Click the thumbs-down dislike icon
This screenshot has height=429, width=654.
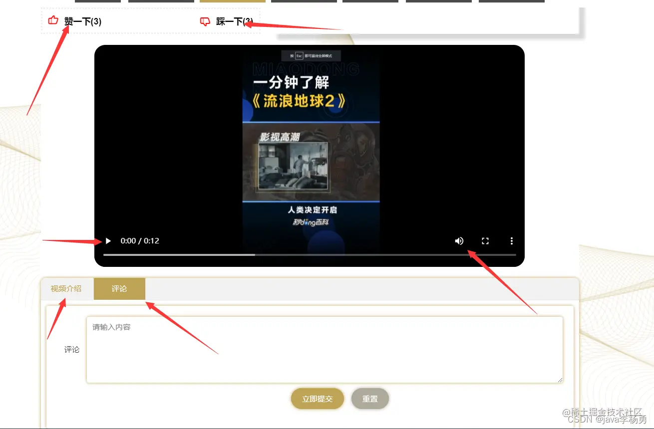tap(205, 21)
